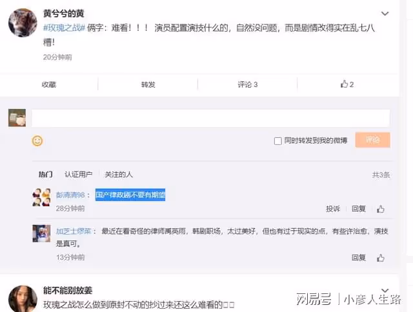
Task: Select the 热门 comments tab
Action: pyautogui.click(x=46, y=175)
